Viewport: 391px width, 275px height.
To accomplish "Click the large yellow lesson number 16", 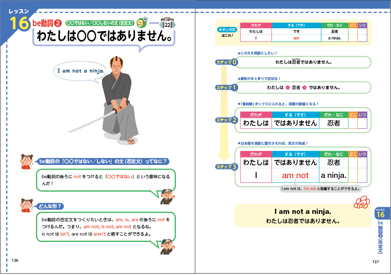I will (19, 23).
